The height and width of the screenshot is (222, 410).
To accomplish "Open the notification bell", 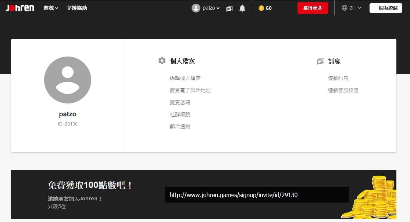I will 242,8.
